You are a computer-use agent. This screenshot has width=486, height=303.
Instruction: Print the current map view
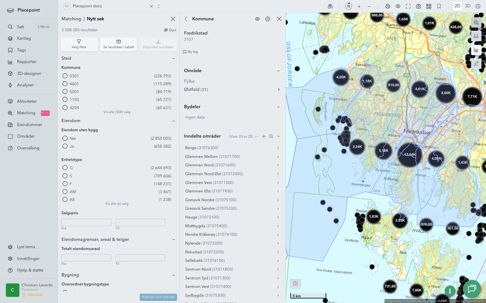click(388, 6)
